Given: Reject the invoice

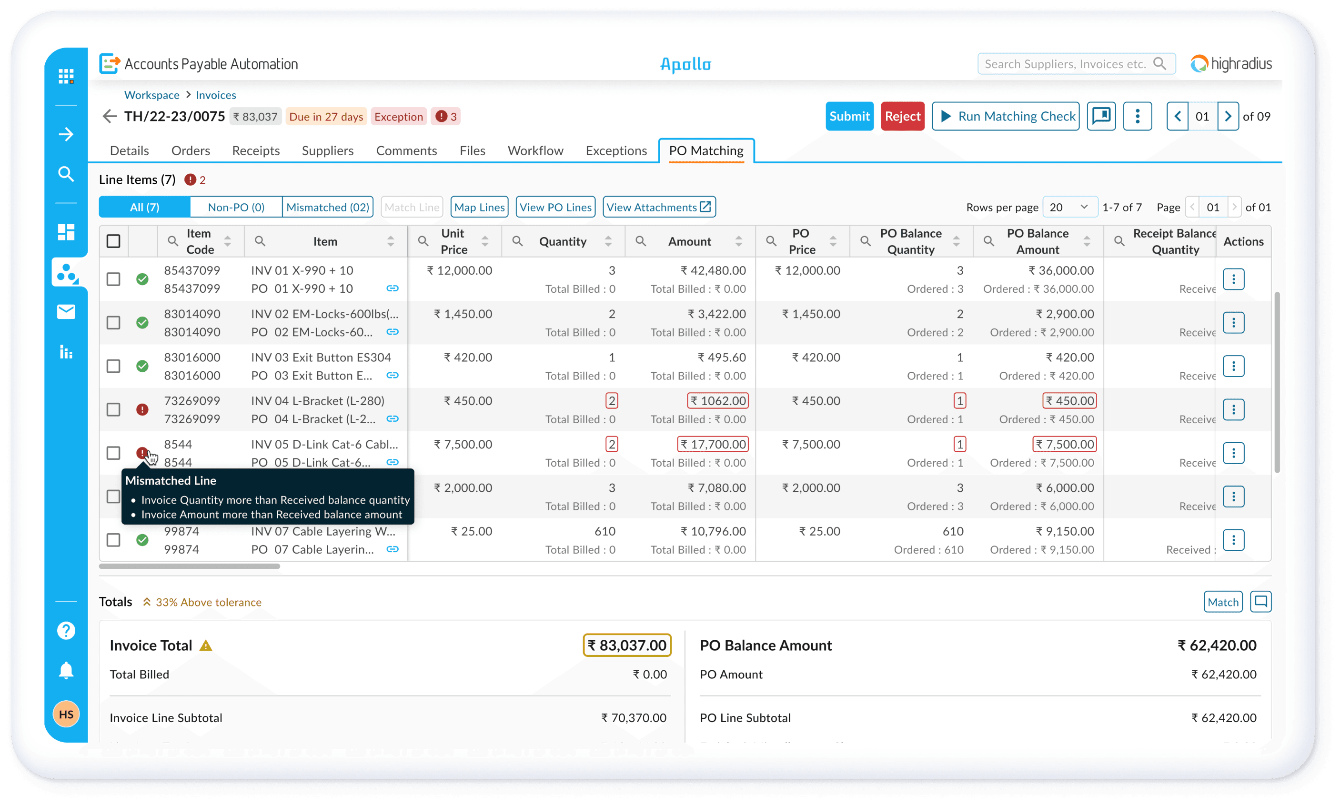Looking at the screenshot, I should [902, 116].
